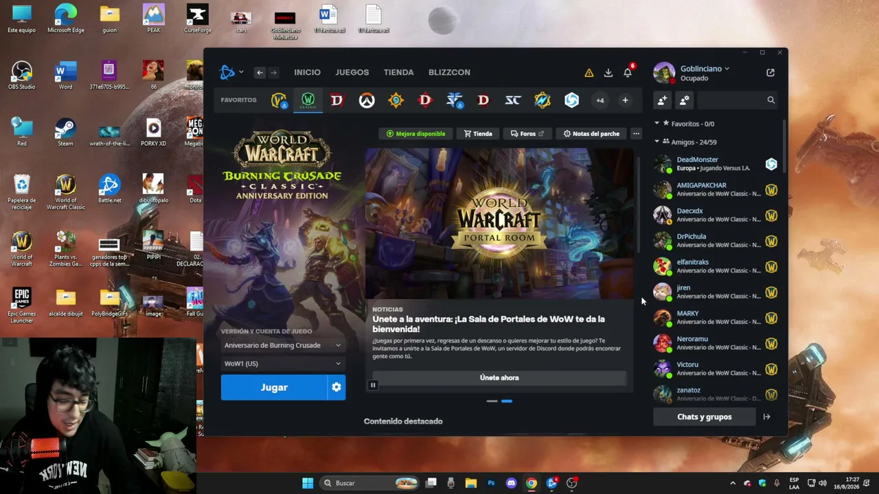Show the +4 more favorite games
The image size is (879, 494).
pyautogui.click(x=600, y=101)
